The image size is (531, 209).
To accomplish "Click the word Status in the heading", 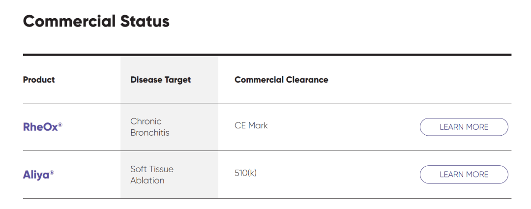I will pos(145,21).
